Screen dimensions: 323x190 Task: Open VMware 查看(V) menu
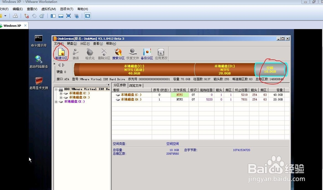click(32, 9)
